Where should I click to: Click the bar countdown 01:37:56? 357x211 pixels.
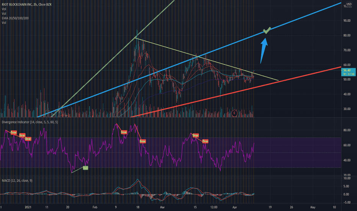click(x=349, y=74)
